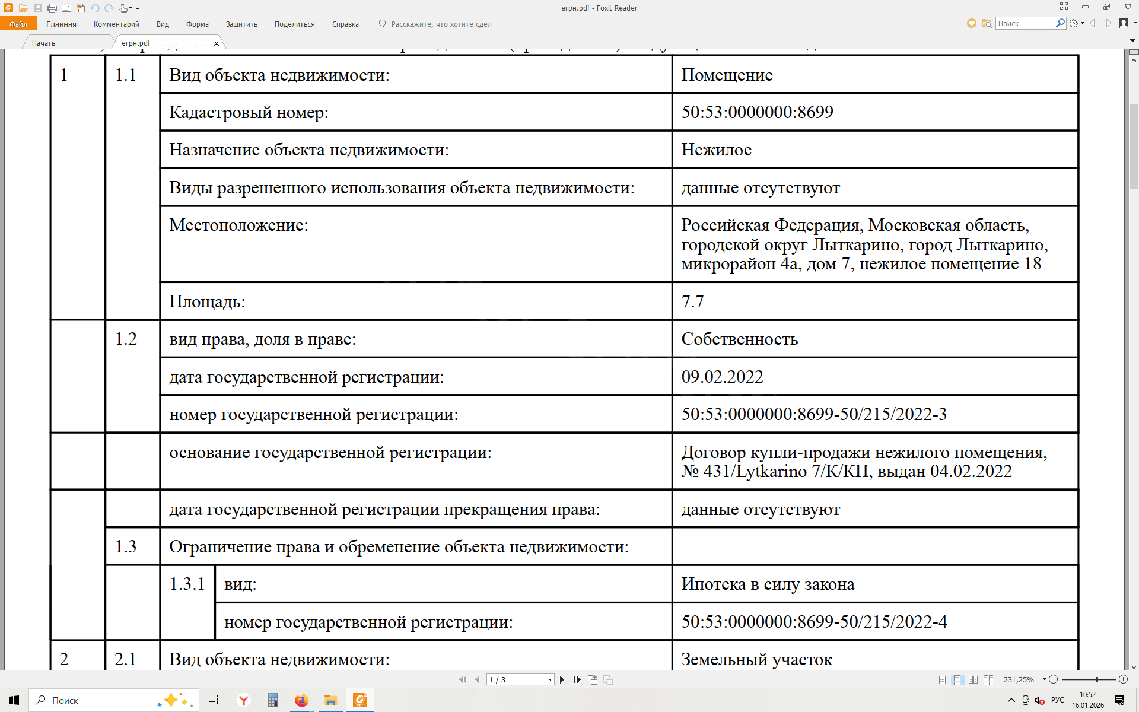Viewport: 1139px width, 712px height.
Task: Click the Open file folder icon
Action: pos(24,8)
